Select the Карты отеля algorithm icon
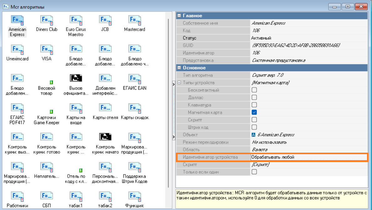Image resolution: width=372 pixels, height=210 pixels. tap(105, 109)
